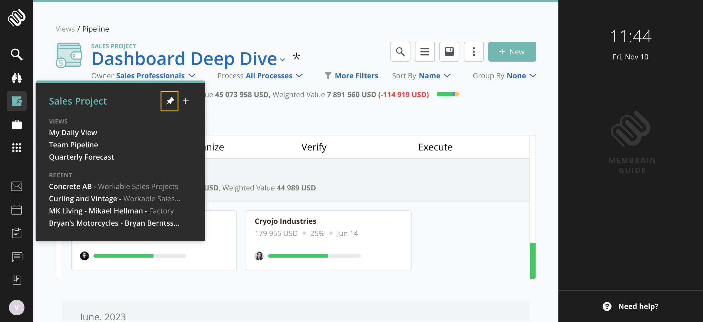Click the Need help question mark icon
Viewport: 703px width, 322px height.
(607, 306)
